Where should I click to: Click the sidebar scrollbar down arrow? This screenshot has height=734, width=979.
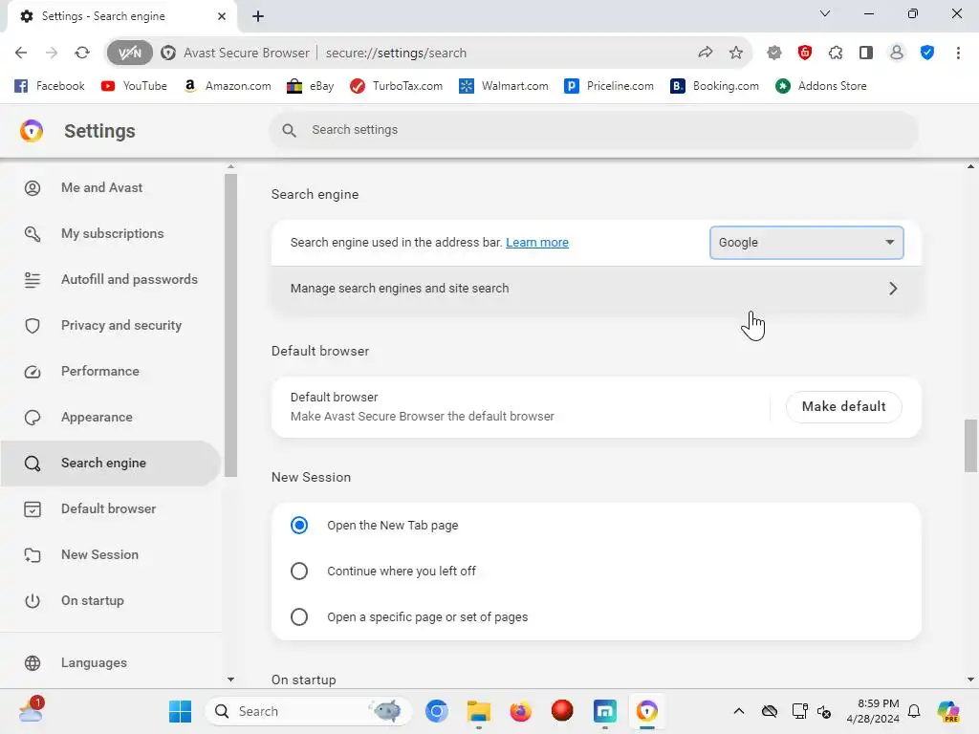(230, 680)
